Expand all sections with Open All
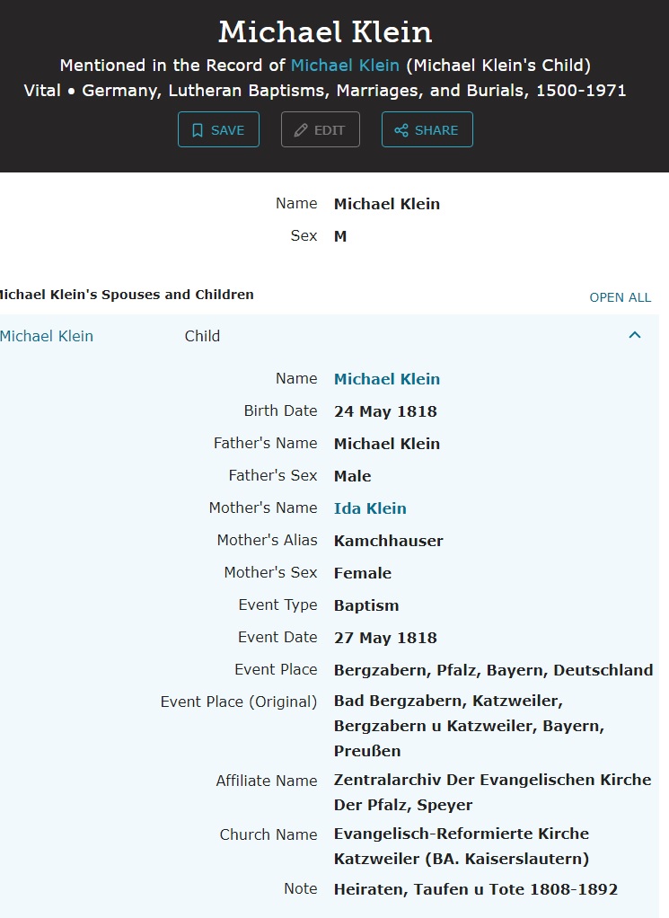 [x=620, y=297]
